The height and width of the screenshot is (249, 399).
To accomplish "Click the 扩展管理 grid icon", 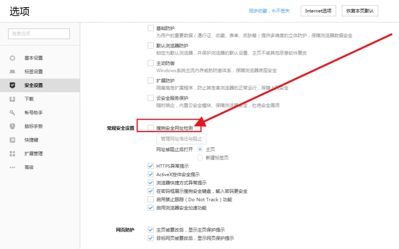I will 12,154.
